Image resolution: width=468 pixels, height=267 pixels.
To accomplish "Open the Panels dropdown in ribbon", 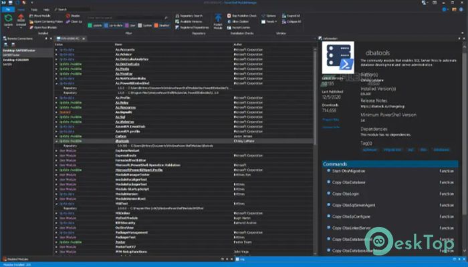I will (x=269, y=21).
